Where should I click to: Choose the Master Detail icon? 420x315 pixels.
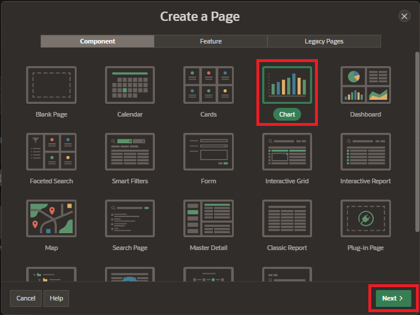pos(208,219)
